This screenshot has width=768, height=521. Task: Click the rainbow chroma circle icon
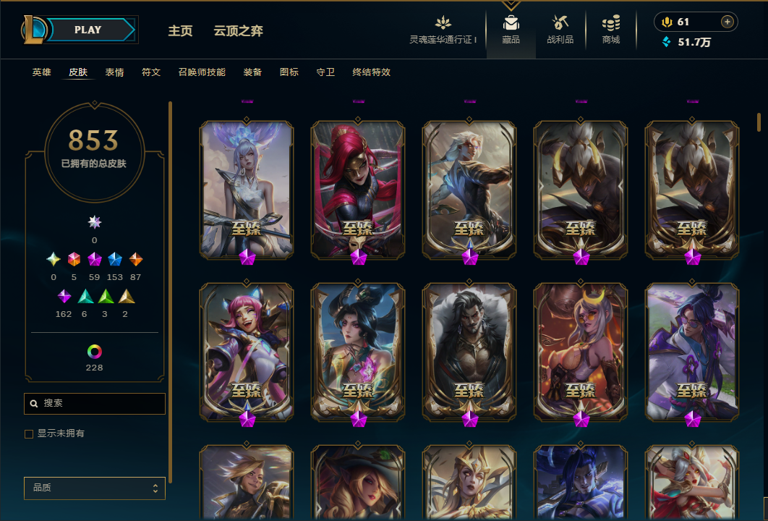(x=95, y=352)
